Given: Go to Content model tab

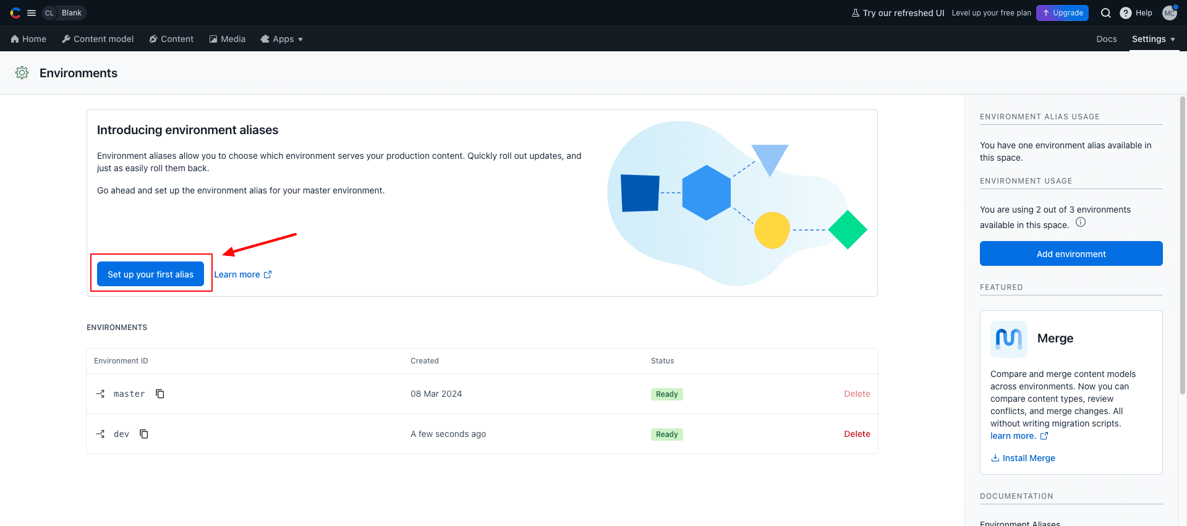Looking at the screenshot, I should (x=98, y=39).
